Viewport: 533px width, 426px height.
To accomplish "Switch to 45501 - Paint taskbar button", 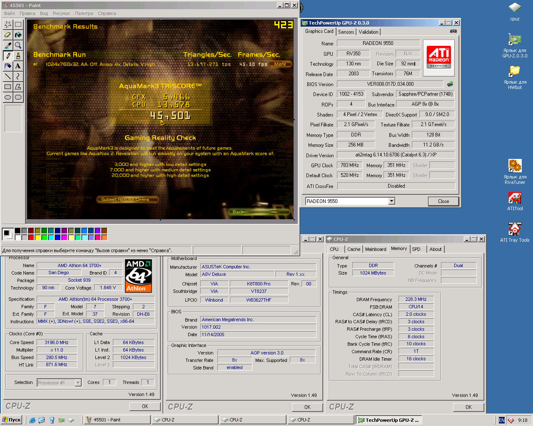I will click(x=117, y=420).
